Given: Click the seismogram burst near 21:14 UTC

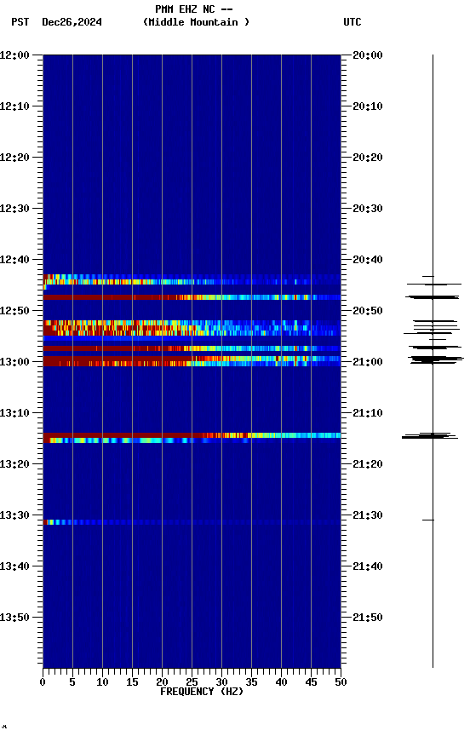Looking at the screenshot, I should point(430,436).
